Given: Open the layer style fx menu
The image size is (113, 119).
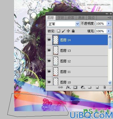Looking at the screenshot, I should point(68,87).
